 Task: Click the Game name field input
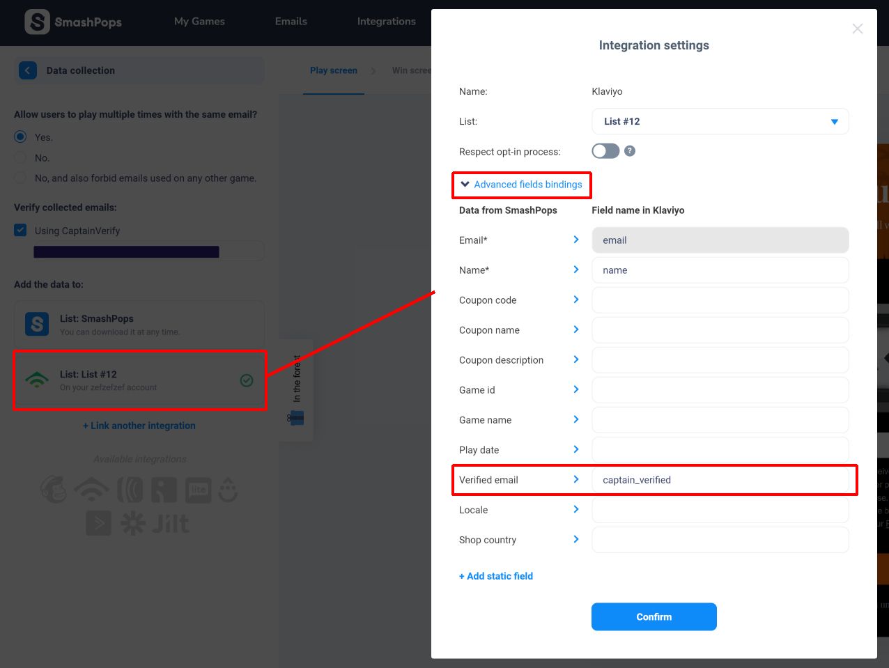(720, 419)
